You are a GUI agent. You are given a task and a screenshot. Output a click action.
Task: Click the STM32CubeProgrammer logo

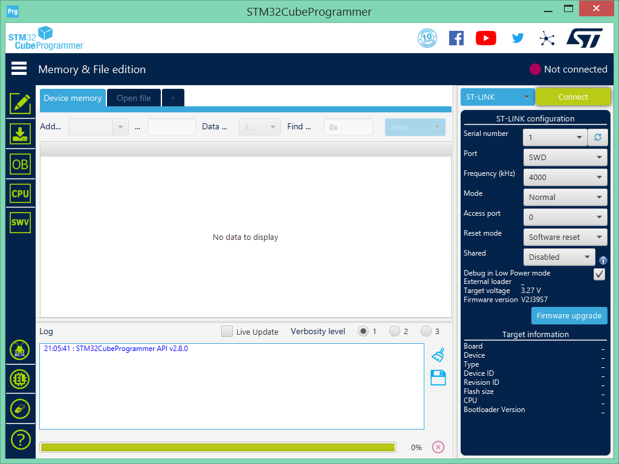[x=45, y=38]
